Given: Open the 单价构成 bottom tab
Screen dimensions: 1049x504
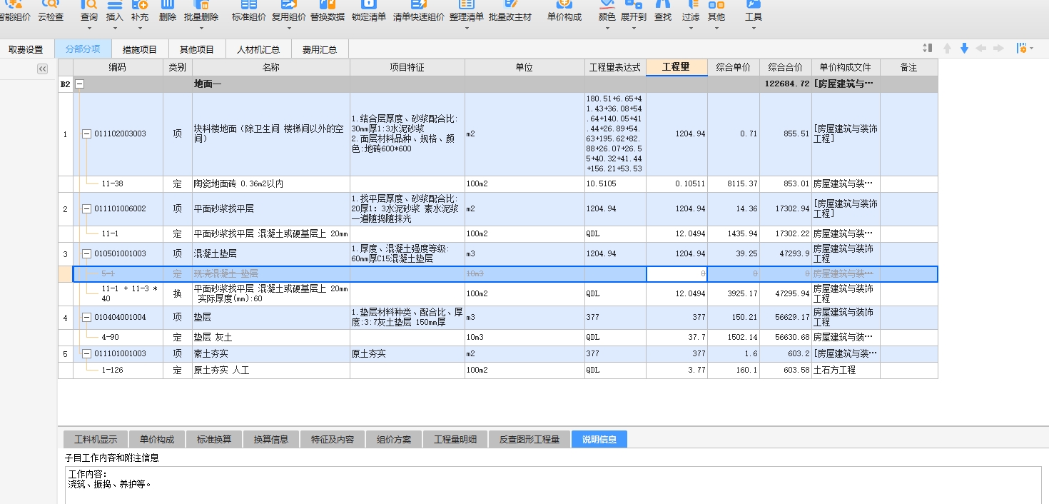Looking at the screenshot, I should tap(156, 439).
